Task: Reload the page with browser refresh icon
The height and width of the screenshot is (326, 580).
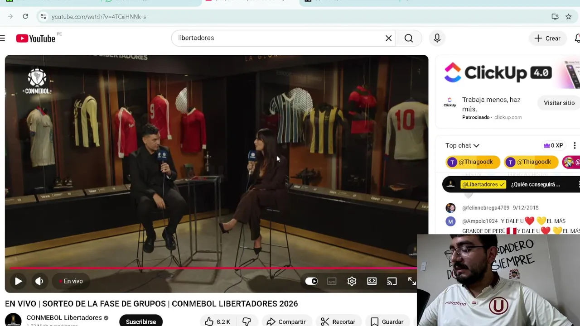Action: pyautogui.click(x=25, y=16)
